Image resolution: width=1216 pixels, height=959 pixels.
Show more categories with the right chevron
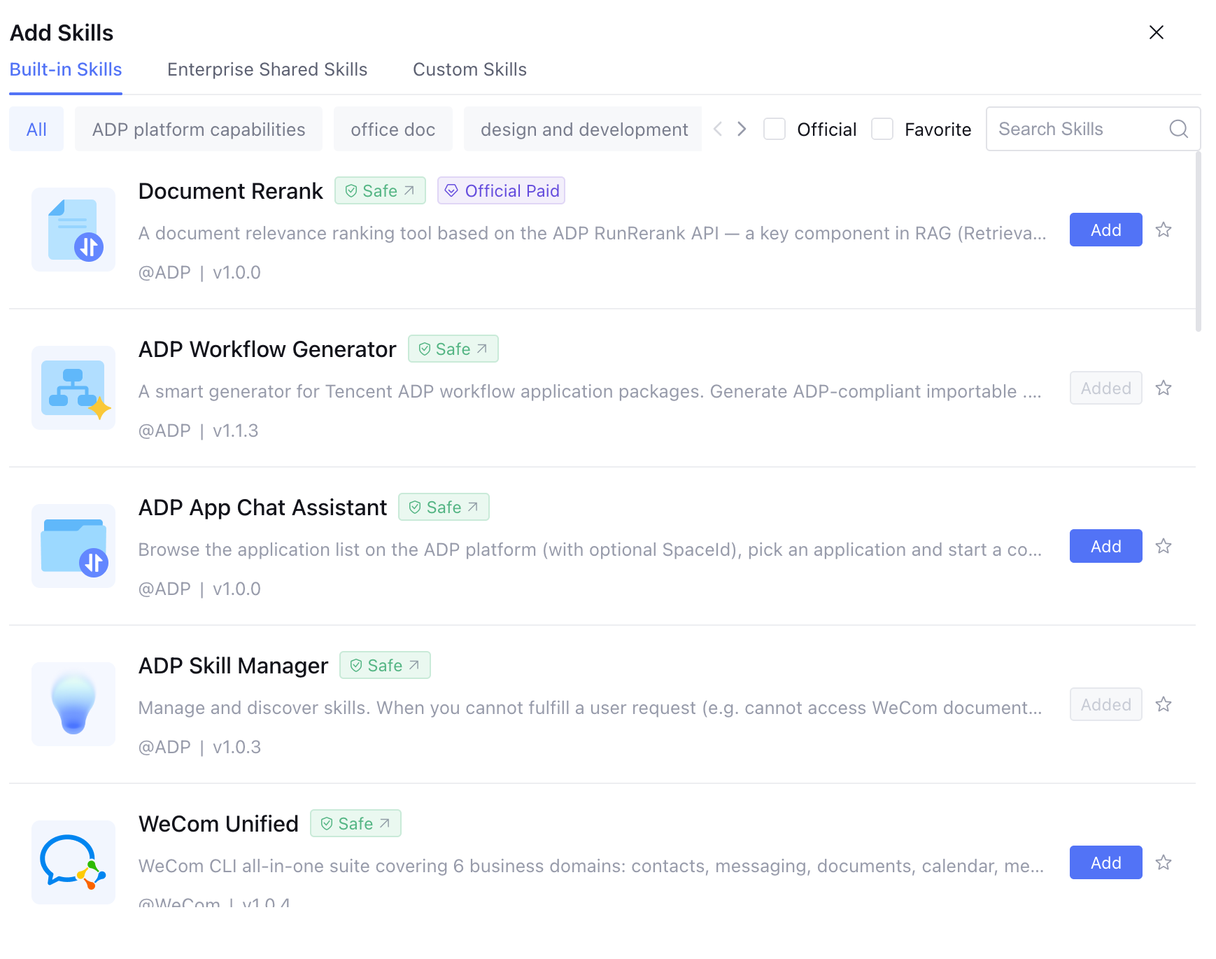tap(742, 129)
